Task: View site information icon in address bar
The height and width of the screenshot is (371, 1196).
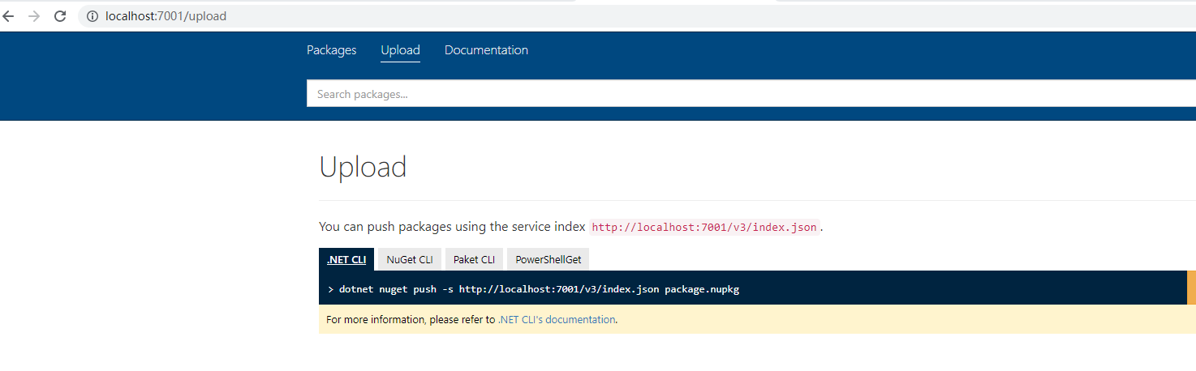Action: coord(92,16)
